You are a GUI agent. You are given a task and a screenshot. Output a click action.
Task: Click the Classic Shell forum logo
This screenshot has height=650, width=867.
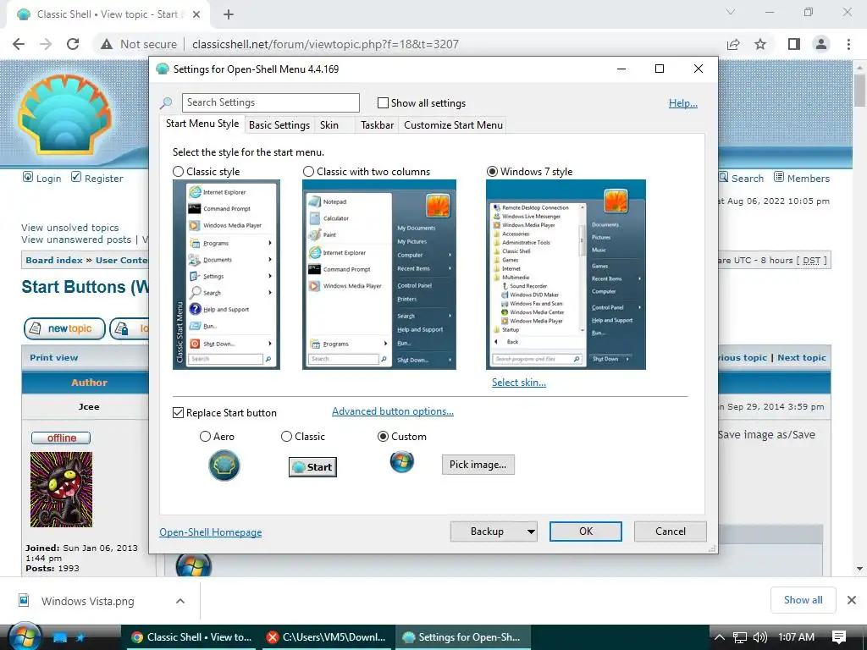pos(65,115)
